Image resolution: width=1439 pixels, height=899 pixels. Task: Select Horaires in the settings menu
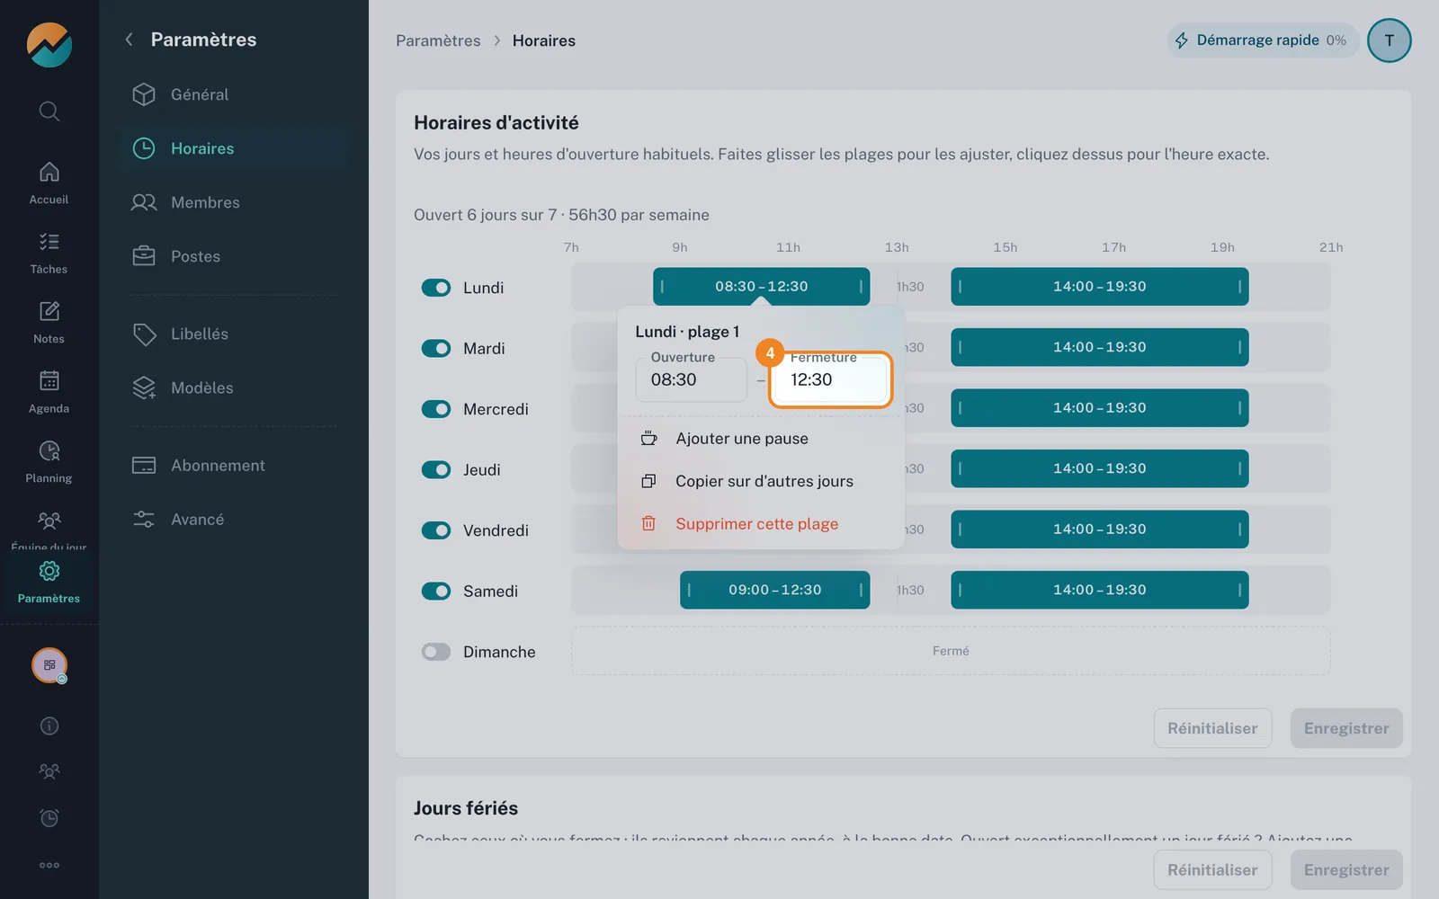[234, 148]
